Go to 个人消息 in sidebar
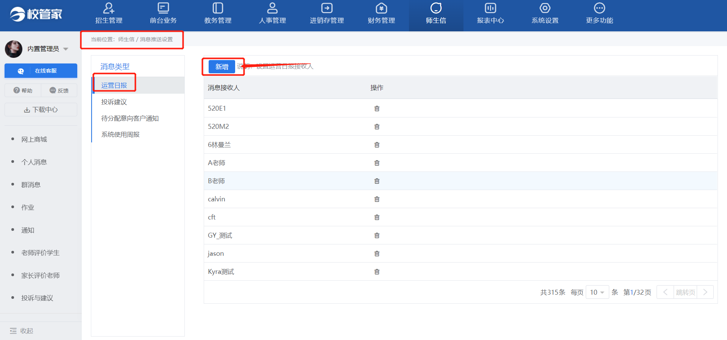Viewport: 727px width, 340px height. [34, 162]
